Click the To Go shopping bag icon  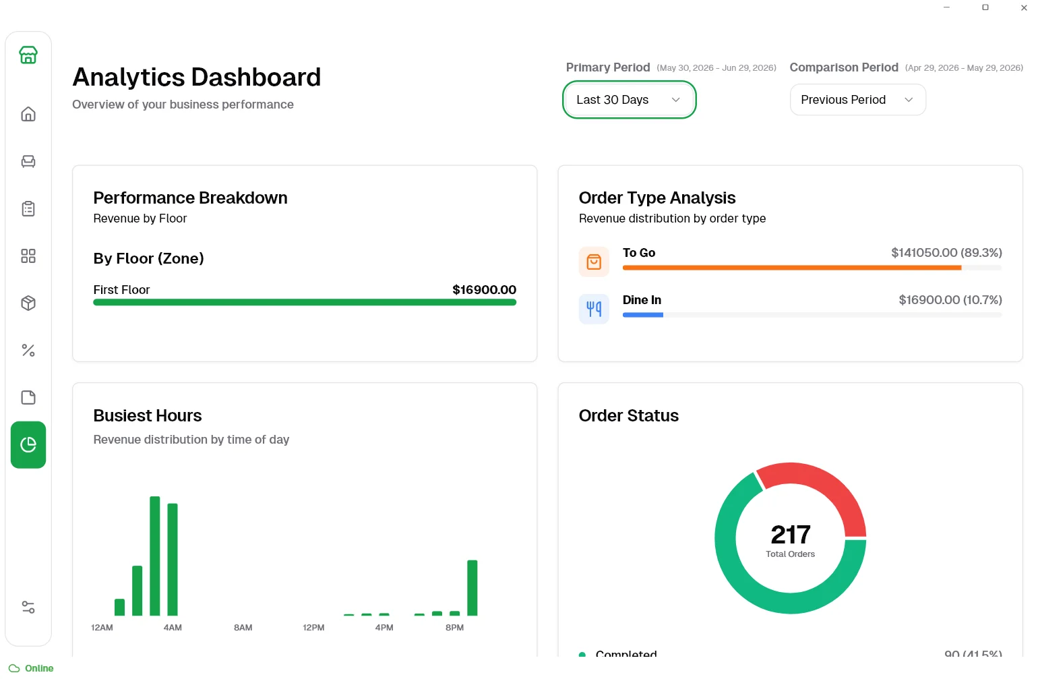point(594,262)
